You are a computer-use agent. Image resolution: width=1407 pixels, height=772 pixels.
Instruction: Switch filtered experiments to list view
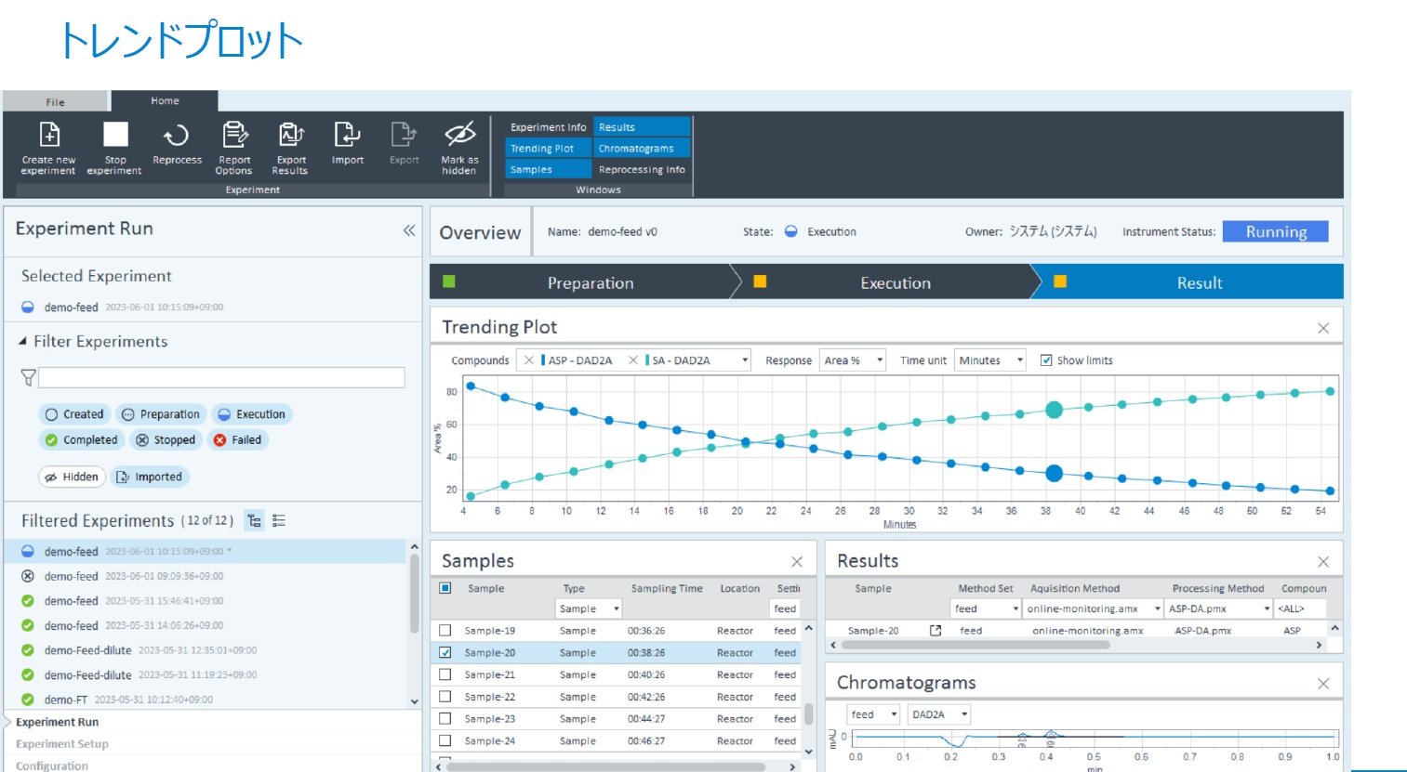(x=279, y=520)
